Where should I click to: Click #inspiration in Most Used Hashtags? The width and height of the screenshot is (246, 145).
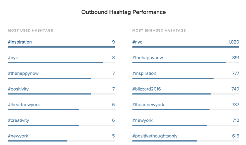tap(20, 42)
